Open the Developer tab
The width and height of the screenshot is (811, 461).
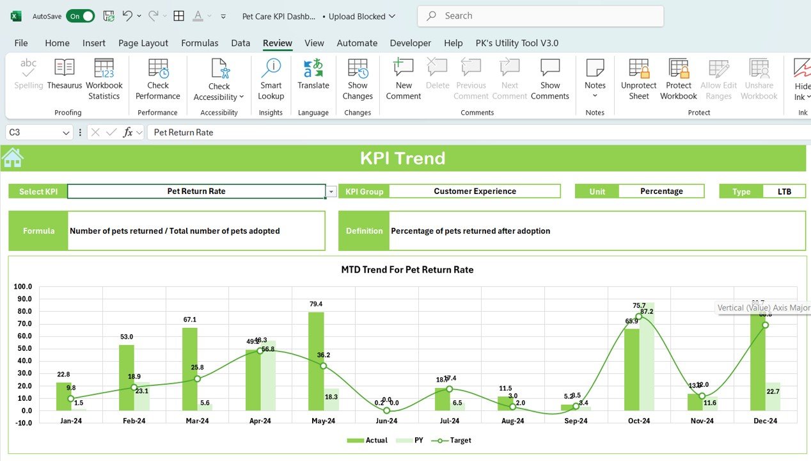[411, 43]
